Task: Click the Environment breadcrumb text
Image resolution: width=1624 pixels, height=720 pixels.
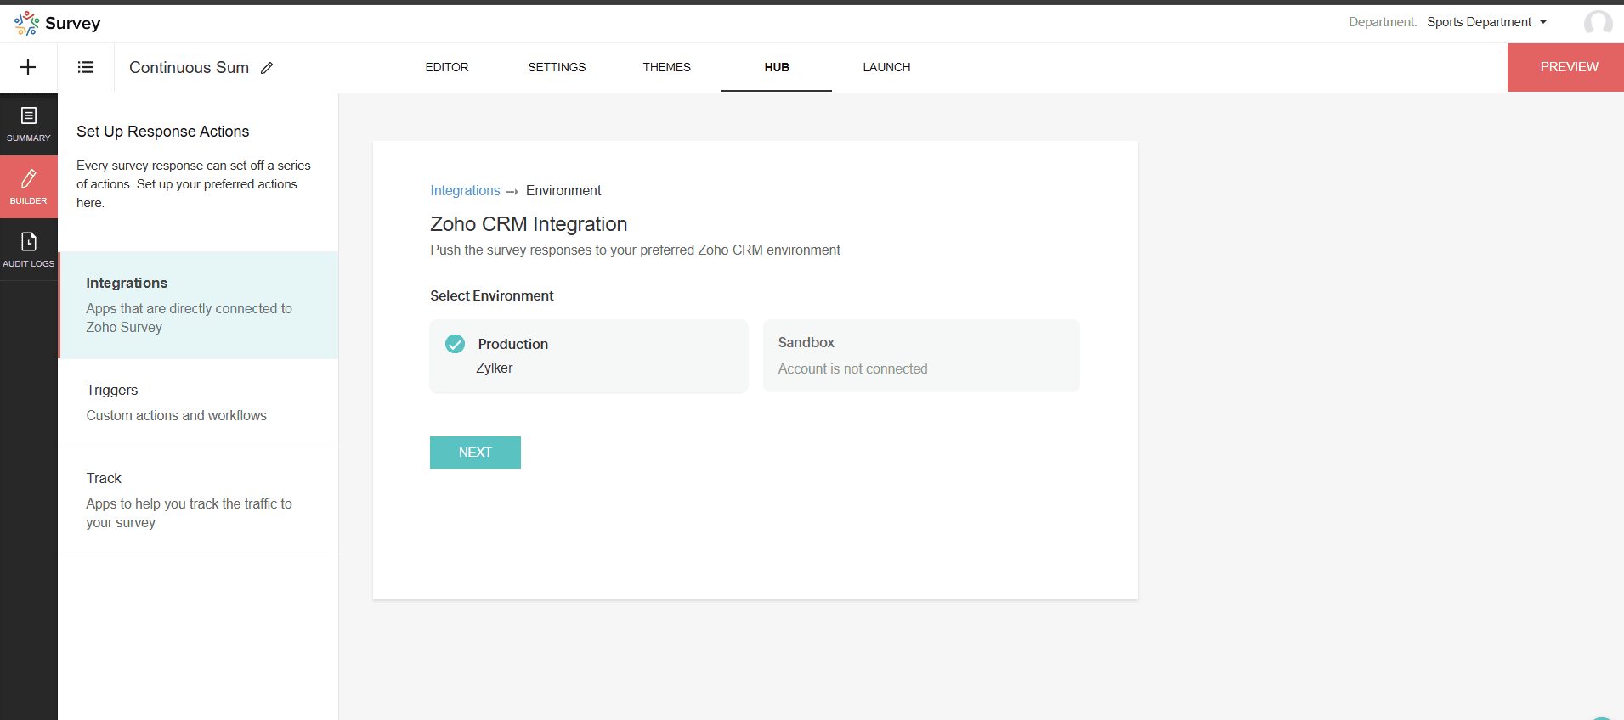Action: (563, 191)
